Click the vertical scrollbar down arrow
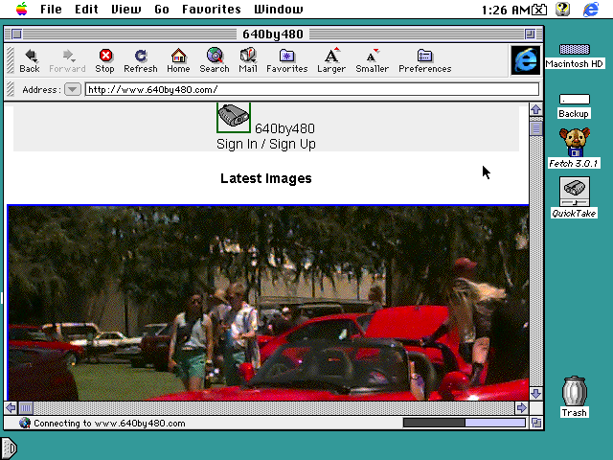 [536, 394]
